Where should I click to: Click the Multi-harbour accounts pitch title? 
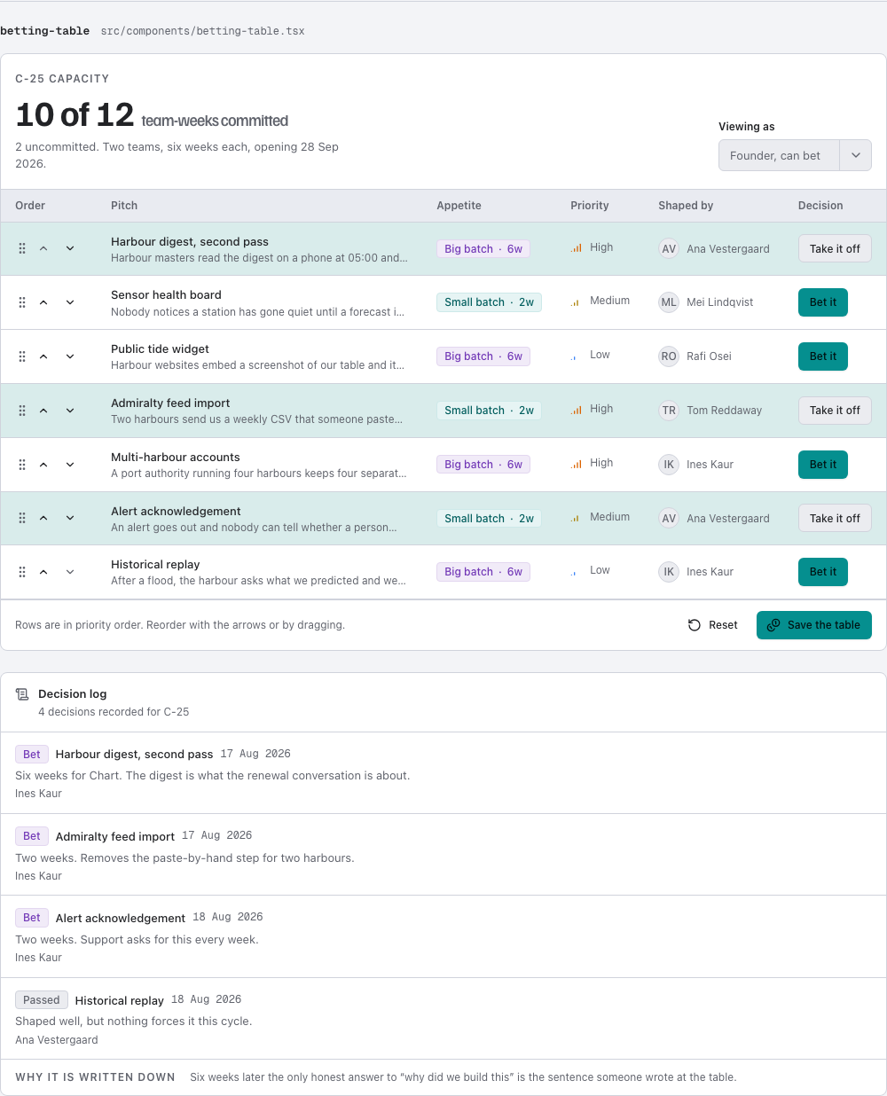tap(176, 458)
